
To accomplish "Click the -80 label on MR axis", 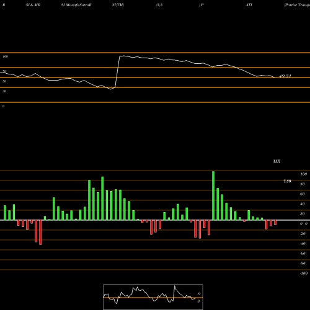I will (303, 263).
